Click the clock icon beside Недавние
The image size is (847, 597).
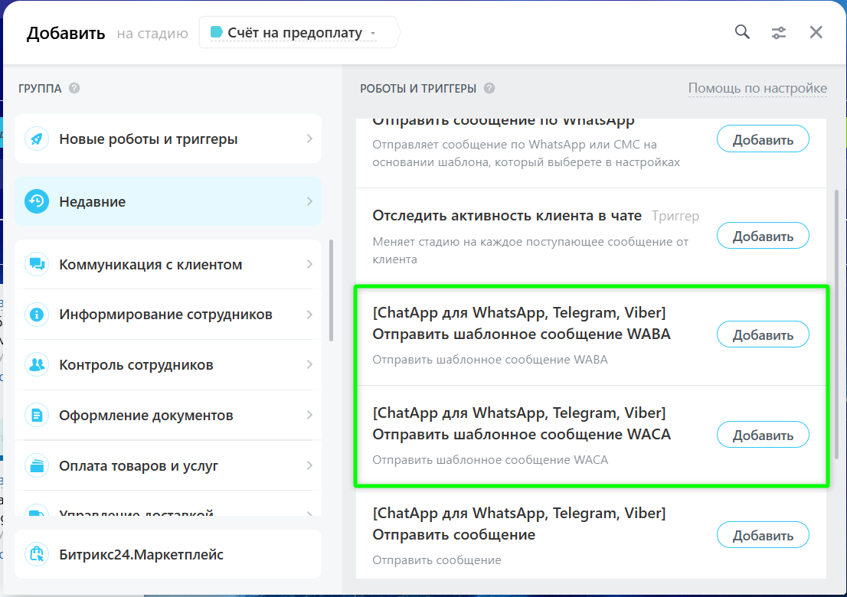point(36,202)
